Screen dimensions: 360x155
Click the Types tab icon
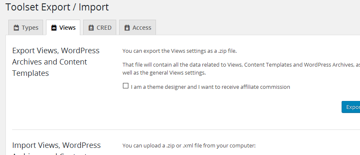(16, 28)
